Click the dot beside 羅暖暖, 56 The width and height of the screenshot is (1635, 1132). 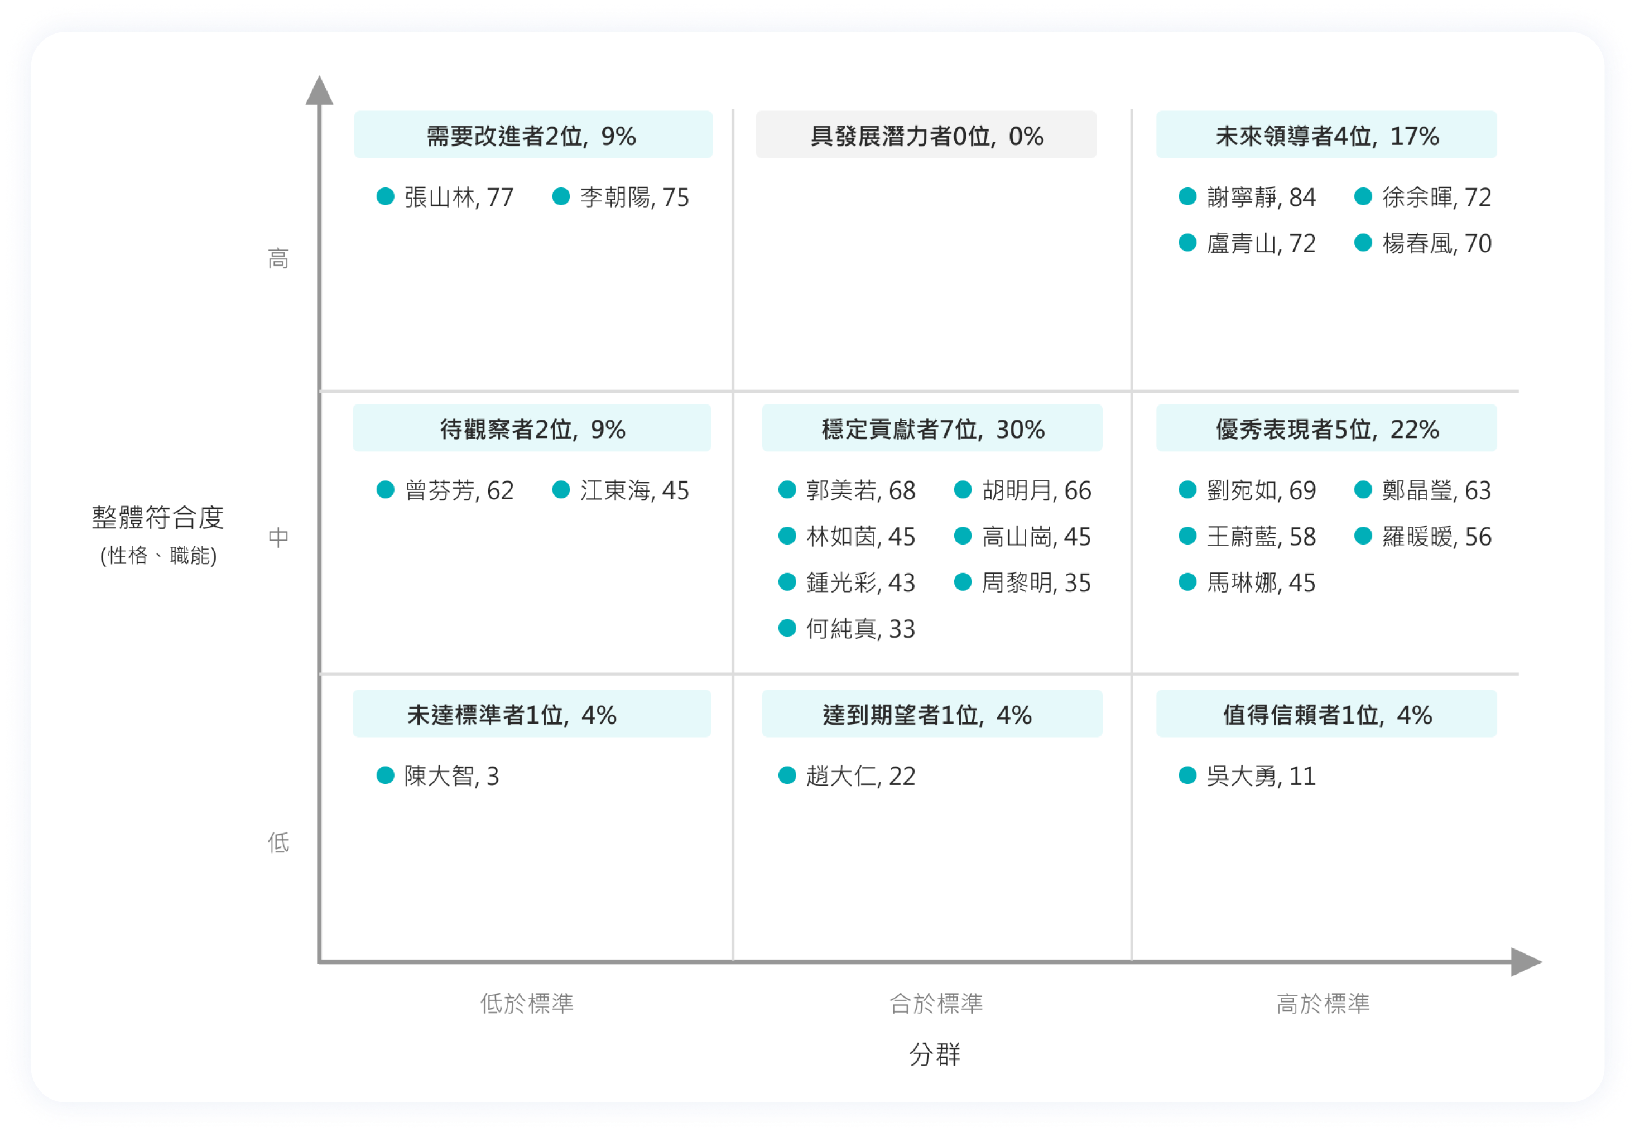tap(1362, 536)
